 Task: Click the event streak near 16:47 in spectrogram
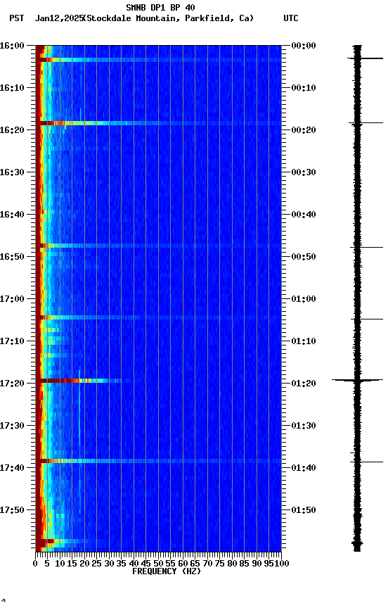(158, 246)
